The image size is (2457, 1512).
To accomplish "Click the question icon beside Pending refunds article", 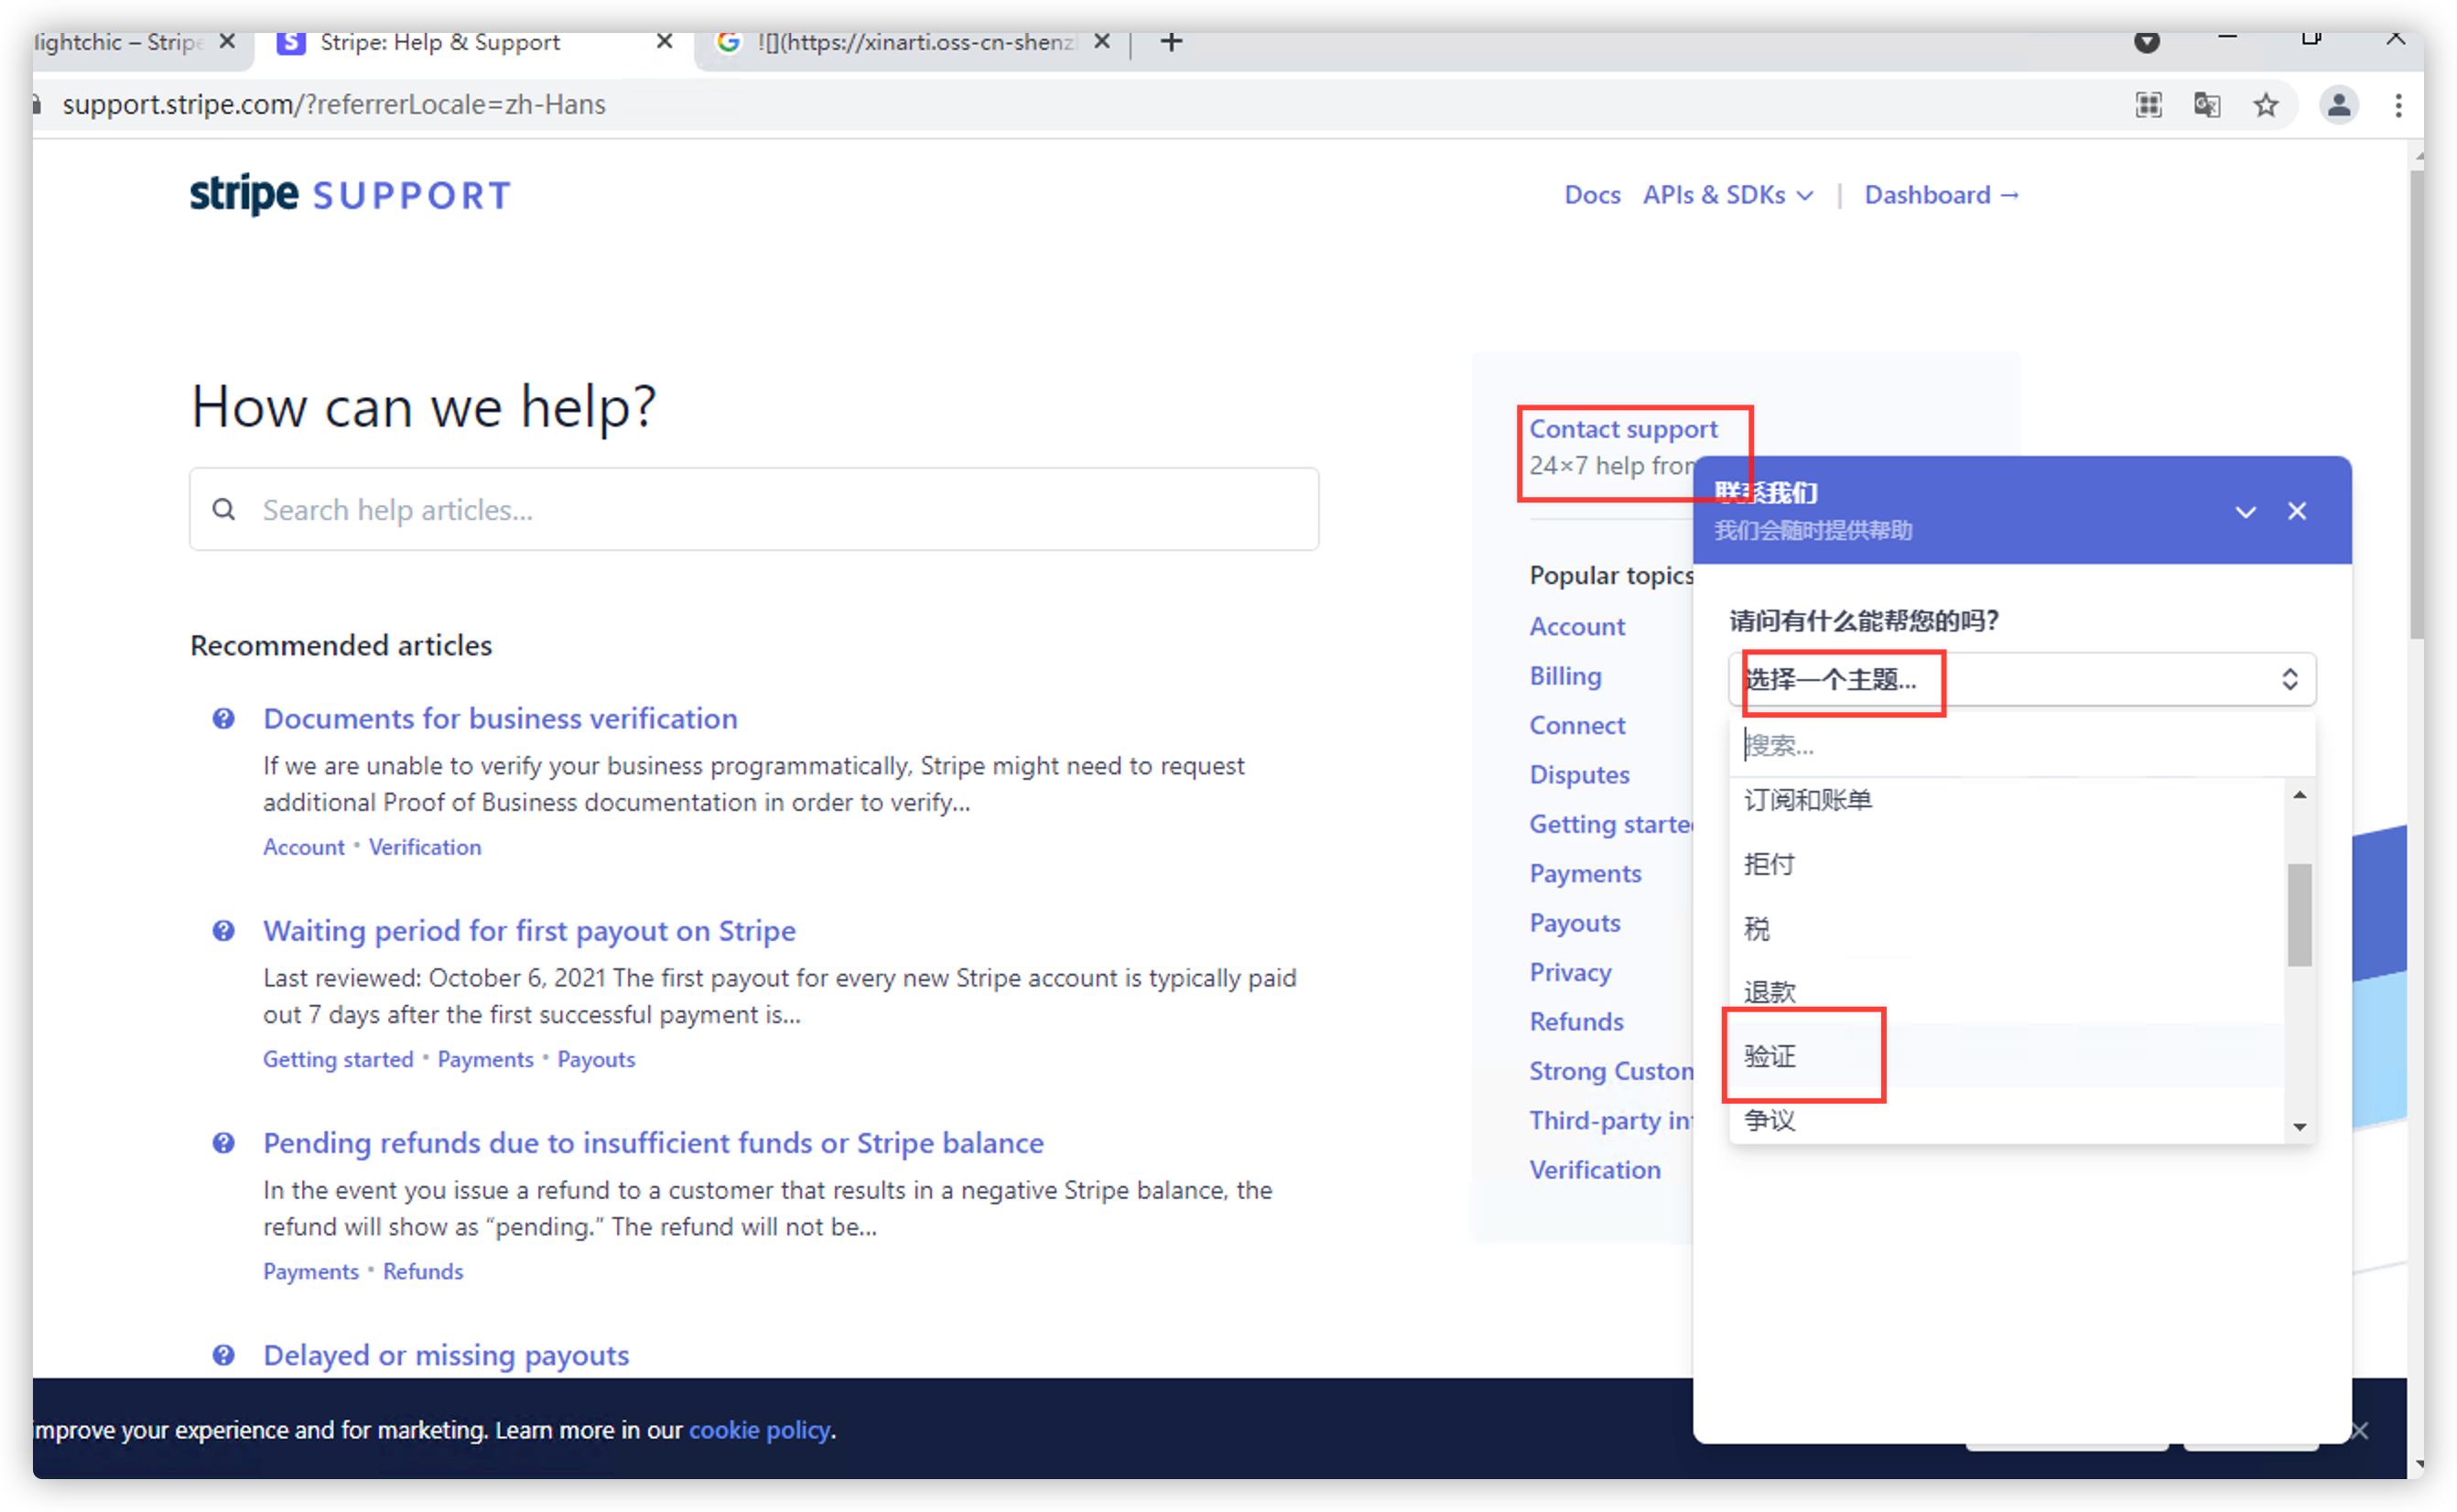I will pyautogui.click(x=224, y=1142).
